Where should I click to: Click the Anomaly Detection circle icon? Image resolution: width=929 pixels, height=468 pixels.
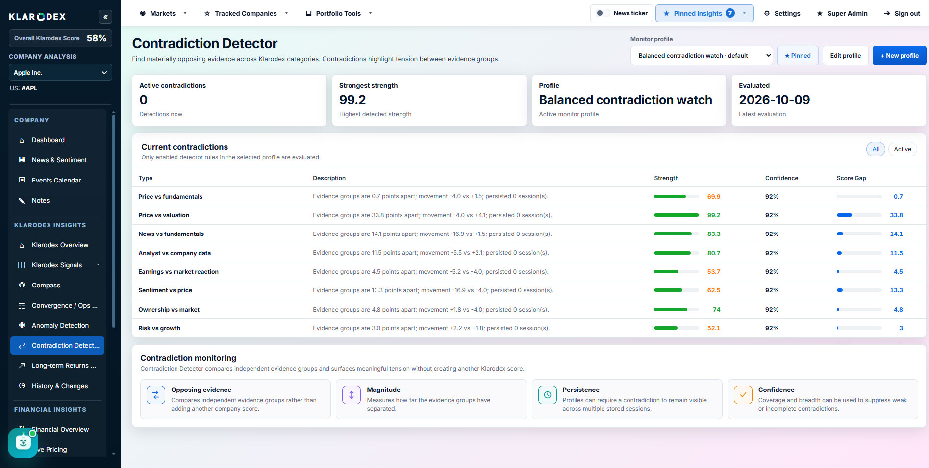tap(22, 325)
